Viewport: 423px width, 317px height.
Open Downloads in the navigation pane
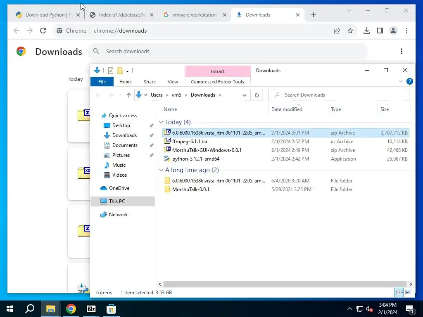click(124, 135)
